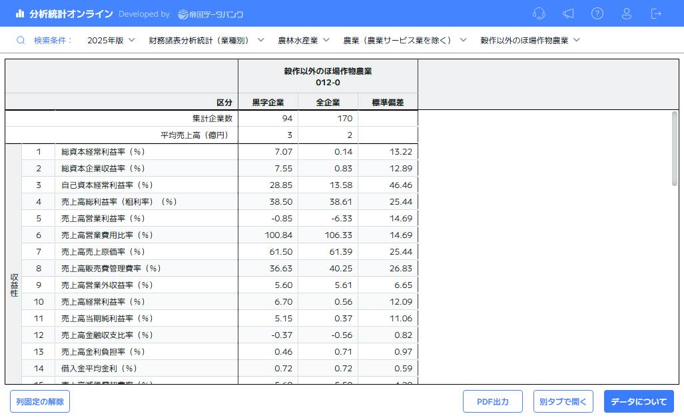Click the 別タブで開く button
Screen dimensions: 684x418
click(x=563, y=401)
